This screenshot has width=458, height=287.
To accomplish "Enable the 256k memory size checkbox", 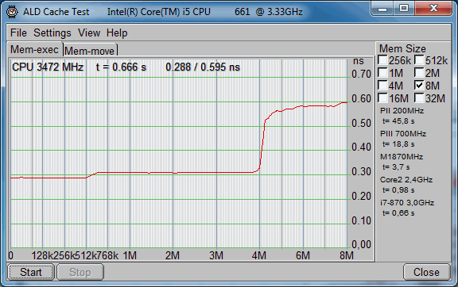I will [382, 60].
